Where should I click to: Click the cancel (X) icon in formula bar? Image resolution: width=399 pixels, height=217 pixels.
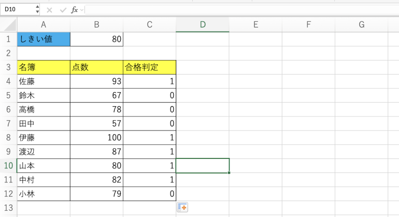[49, 10]
